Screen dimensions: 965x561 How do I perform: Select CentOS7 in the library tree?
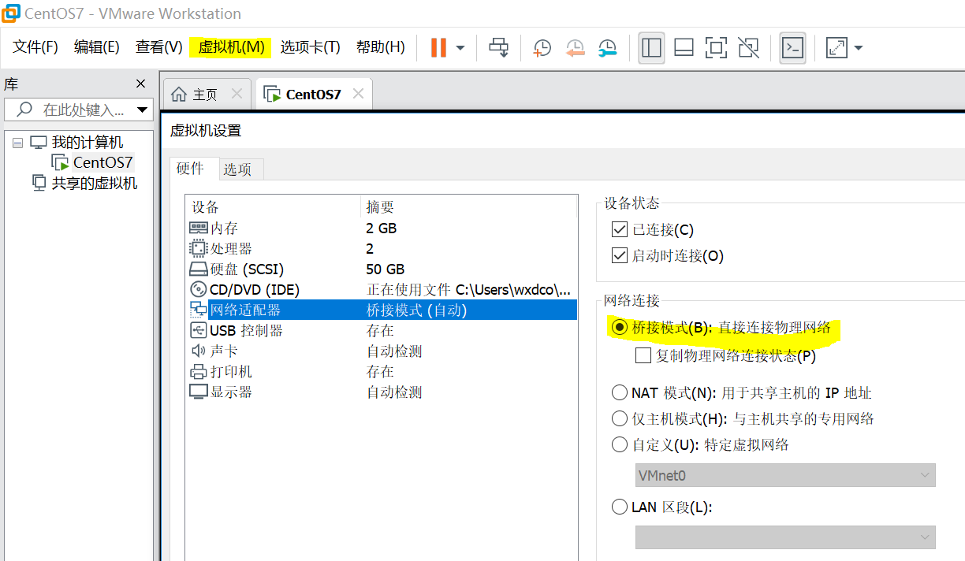click(x=103, y=163)
